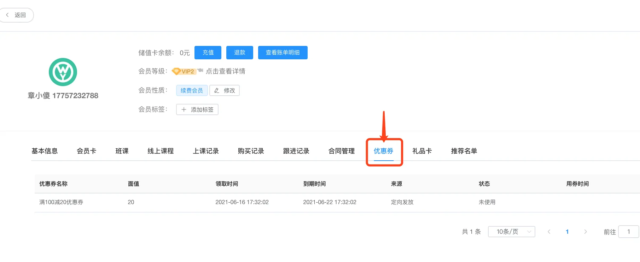Open the 合同管理 tab
Viewport: 640px width, 262px height.
click(341, 151)
